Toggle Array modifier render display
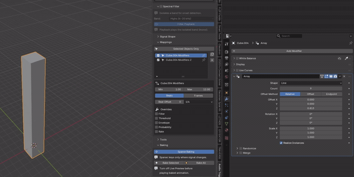The image size is (354, 177). 335,76
